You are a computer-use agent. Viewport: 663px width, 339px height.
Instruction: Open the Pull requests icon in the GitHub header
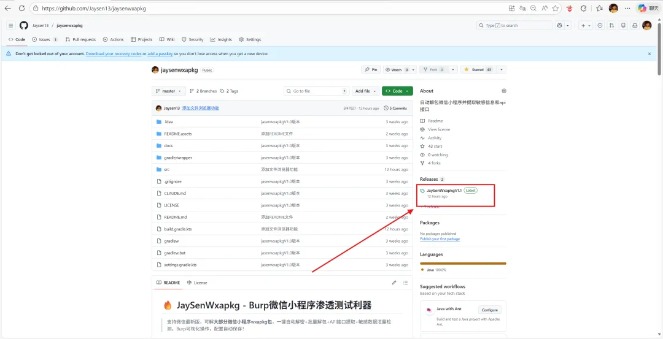tap(611, 25)
